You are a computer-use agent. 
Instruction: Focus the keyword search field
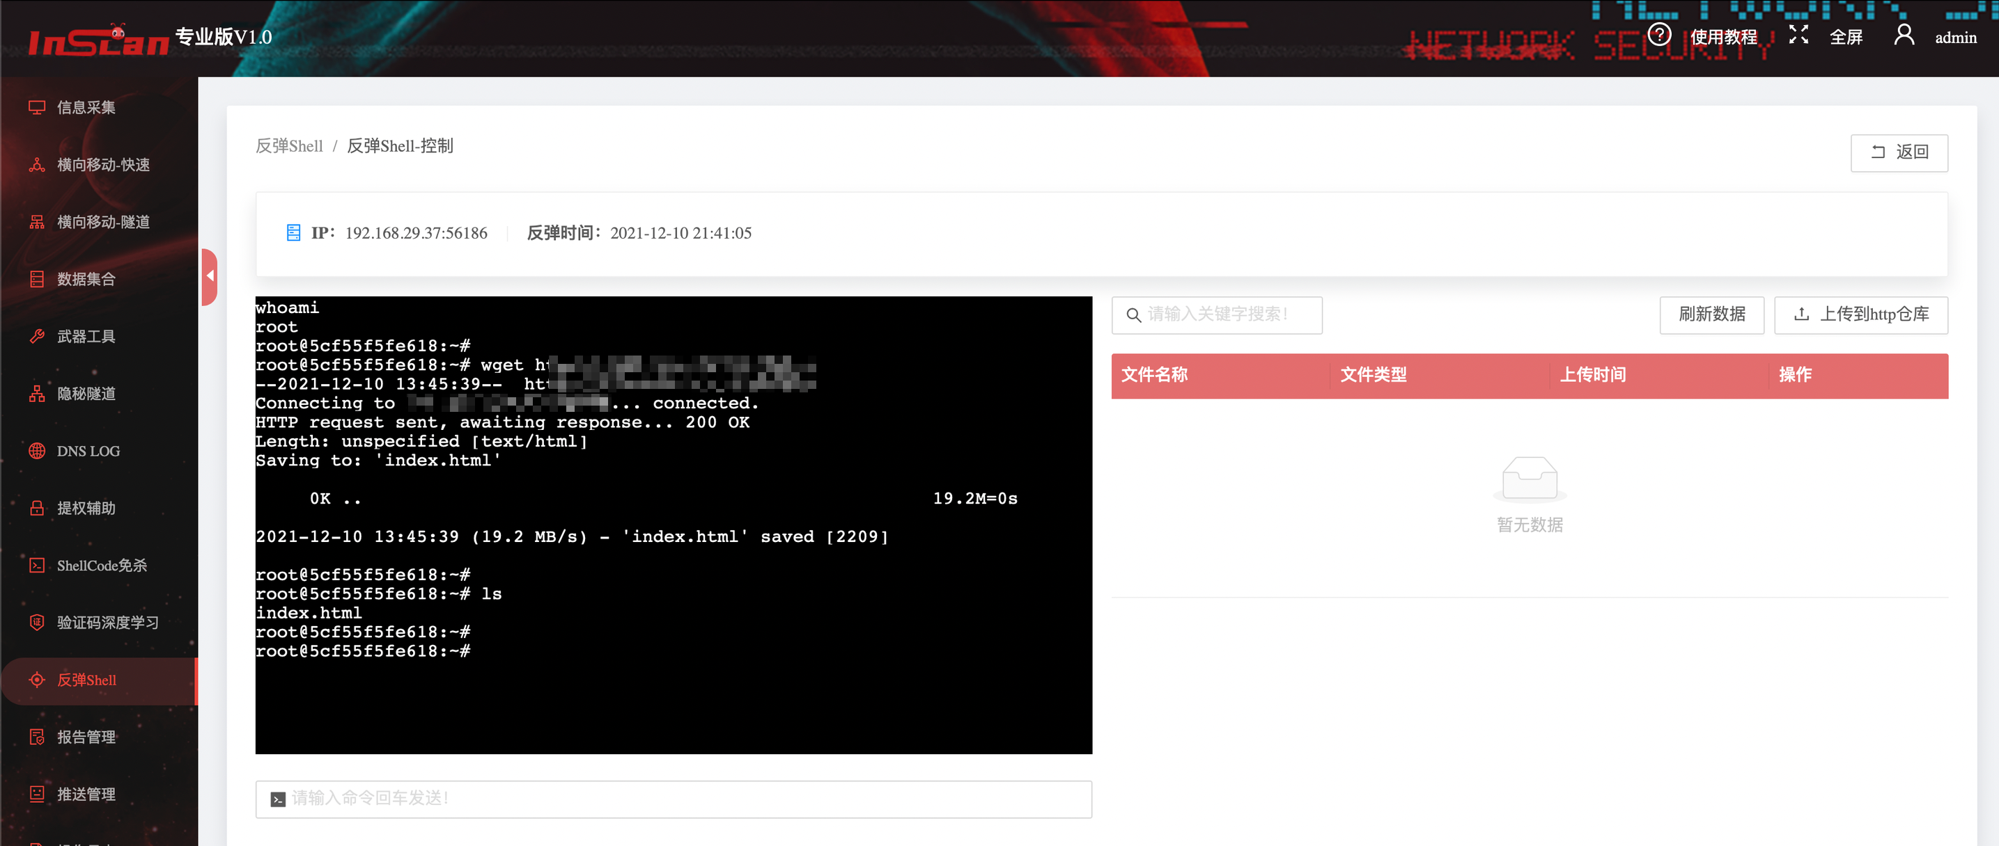click(x=1226, y=314)
